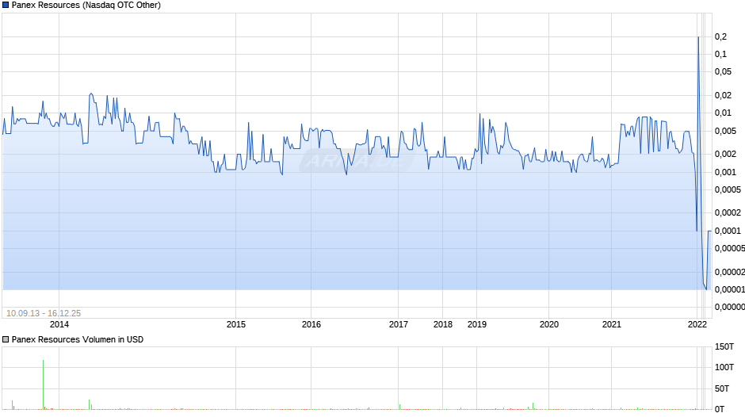Click the 2020 x-axis label
745x417 pixels.
[x=548, y=324]
